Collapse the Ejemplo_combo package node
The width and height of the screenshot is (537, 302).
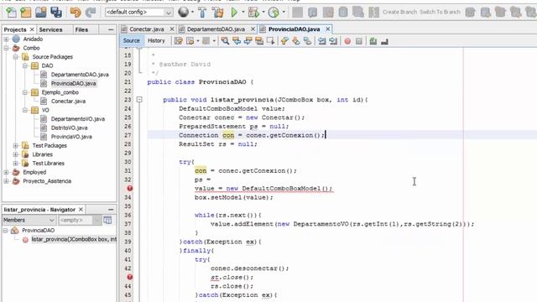point(25,92)
